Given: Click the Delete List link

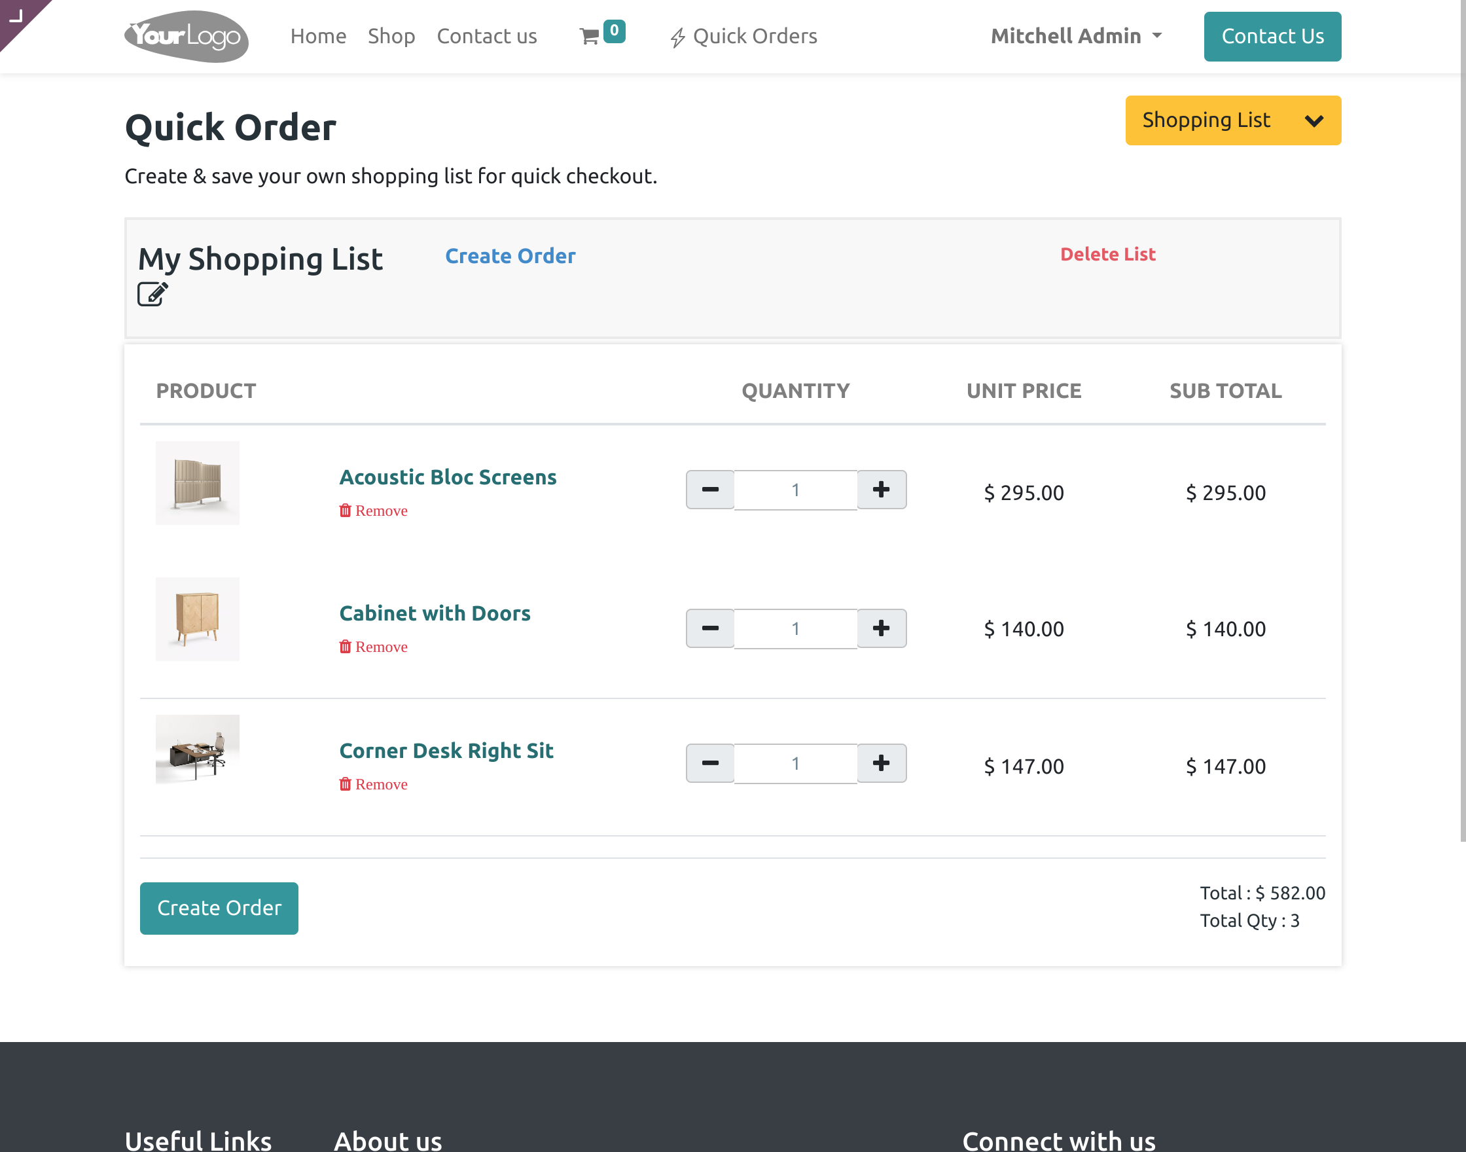Looking at the screenshot, I should pyautogui.click(x=1107, y=254).
